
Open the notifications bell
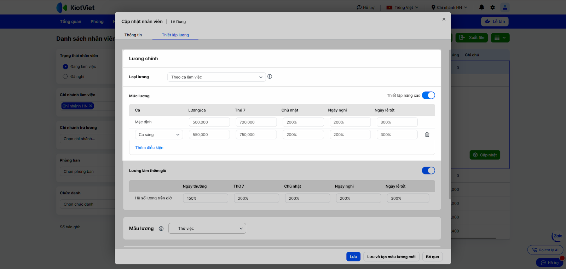pos(481,7)
